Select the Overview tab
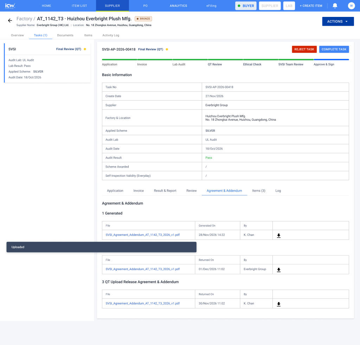This screenshot has width=360, height=345. click(18, 35)
